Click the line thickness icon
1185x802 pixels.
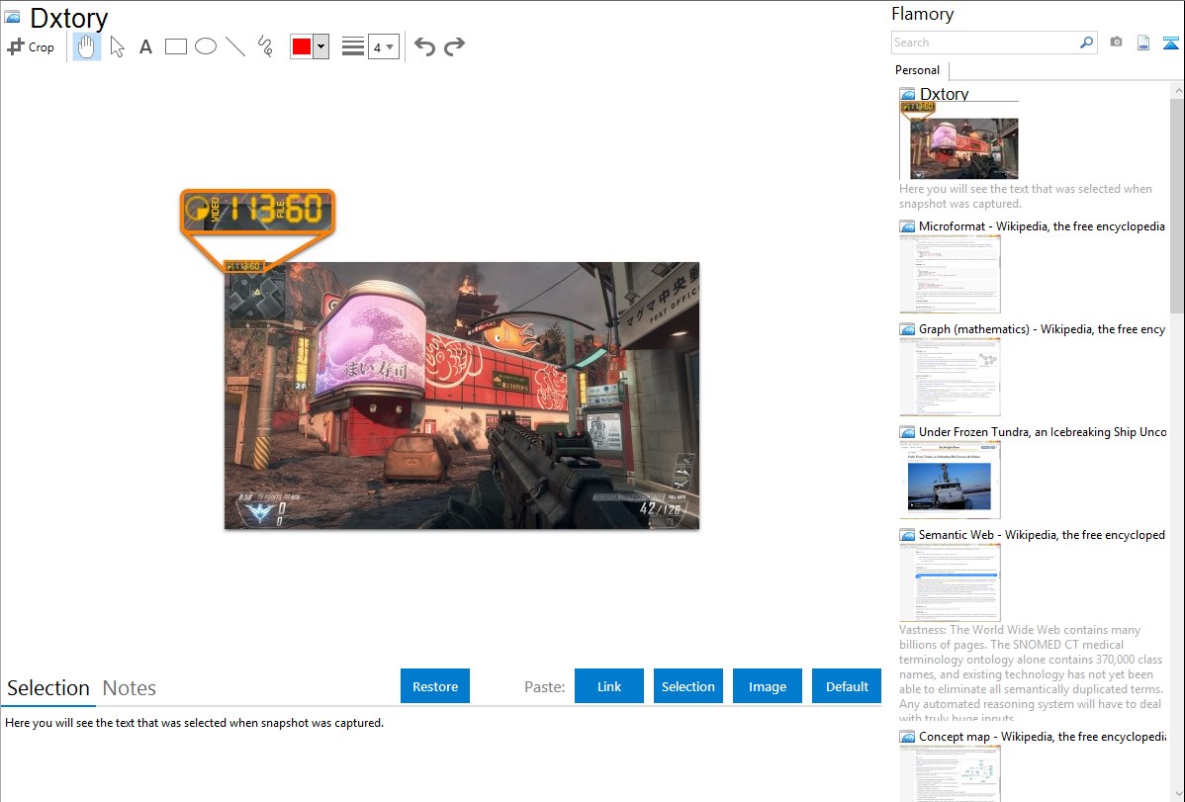[352, 46]
